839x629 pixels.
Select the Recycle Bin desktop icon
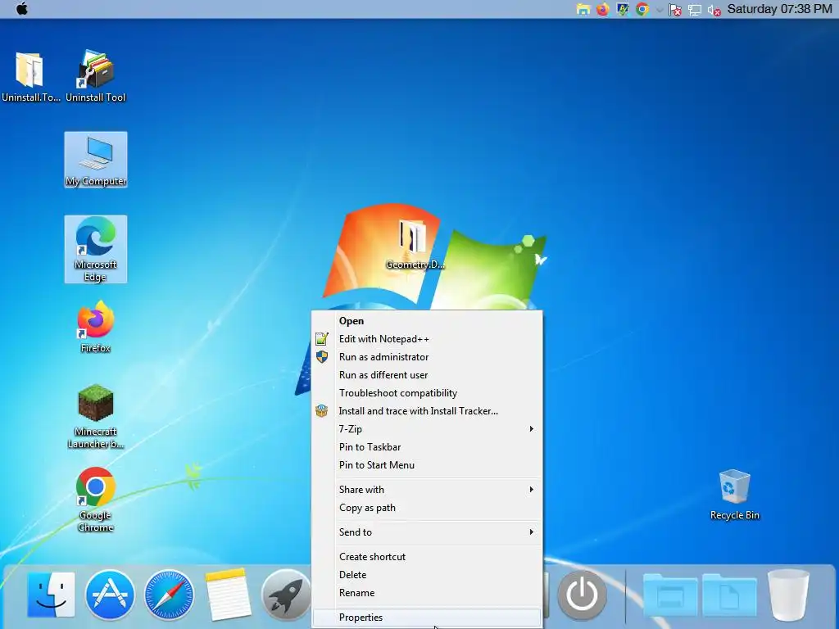tap(735, 494)
